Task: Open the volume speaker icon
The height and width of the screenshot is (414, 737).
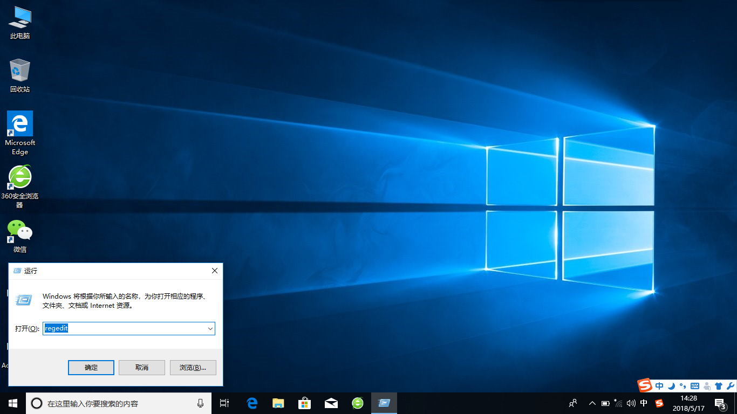Action: tap(631, 403)
